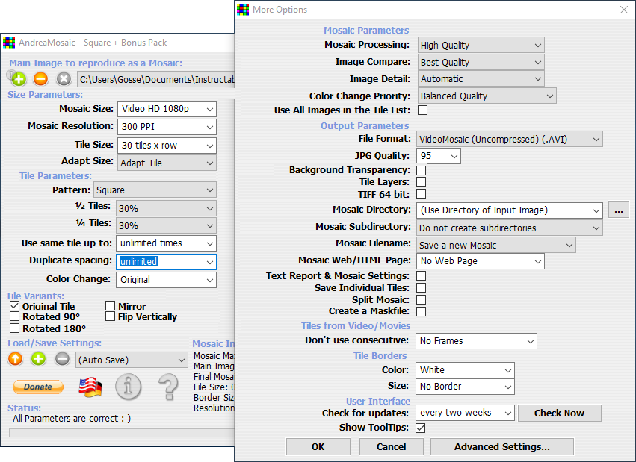This screenshot has width=636, height=462.
Task: Click gray clear main image X icon
Action: tap(64, 78)
